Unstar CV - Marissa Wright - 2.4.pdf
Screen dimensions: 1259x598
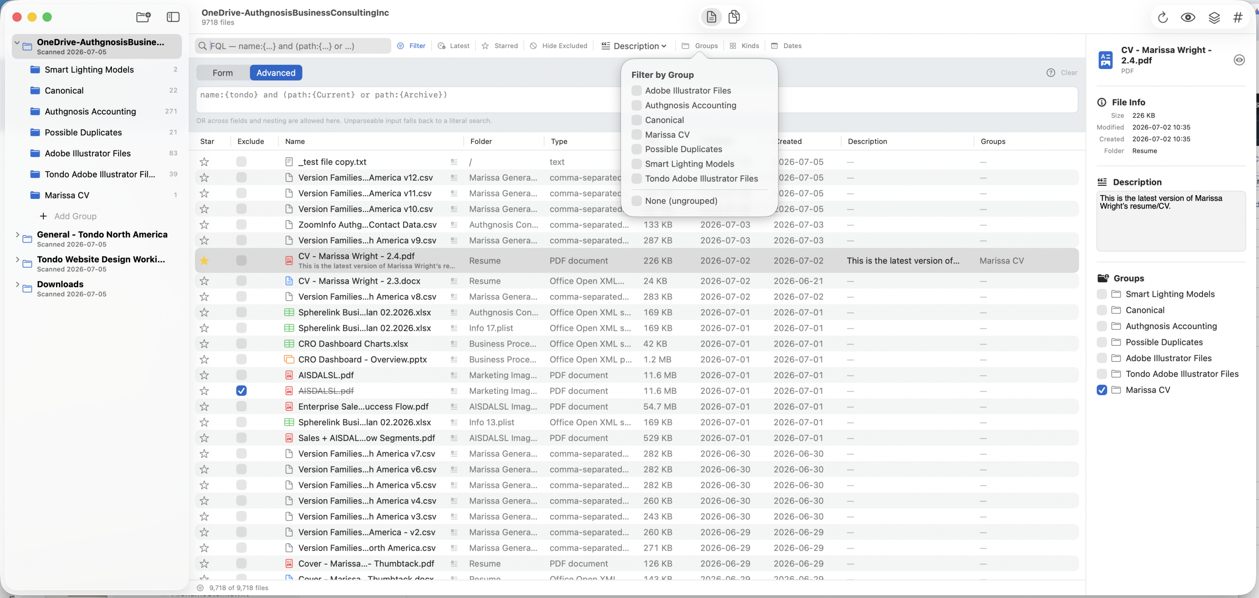tap(204, 261)
